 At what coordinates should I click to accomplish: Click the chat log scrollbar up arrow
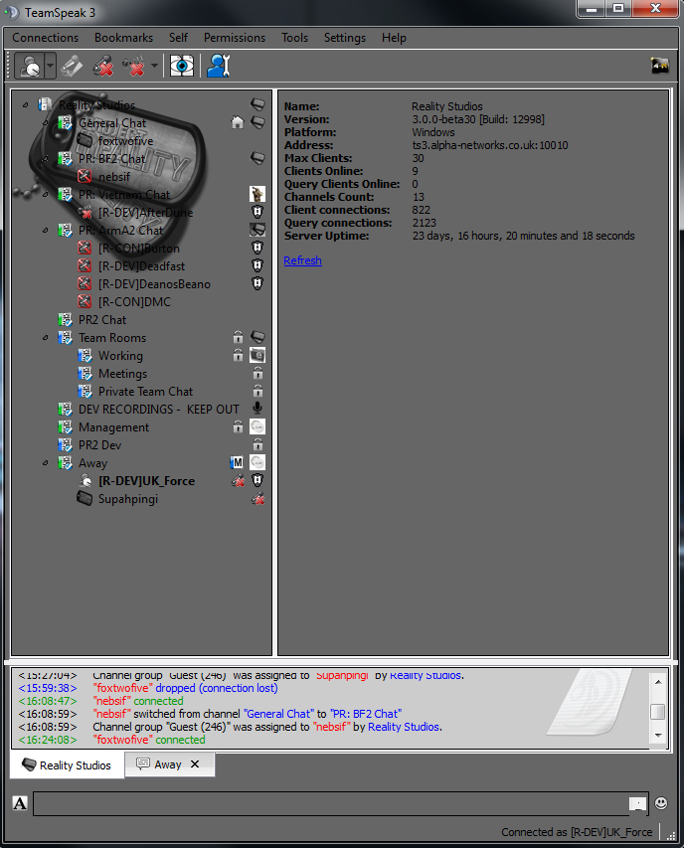click(x=658, y=681)
